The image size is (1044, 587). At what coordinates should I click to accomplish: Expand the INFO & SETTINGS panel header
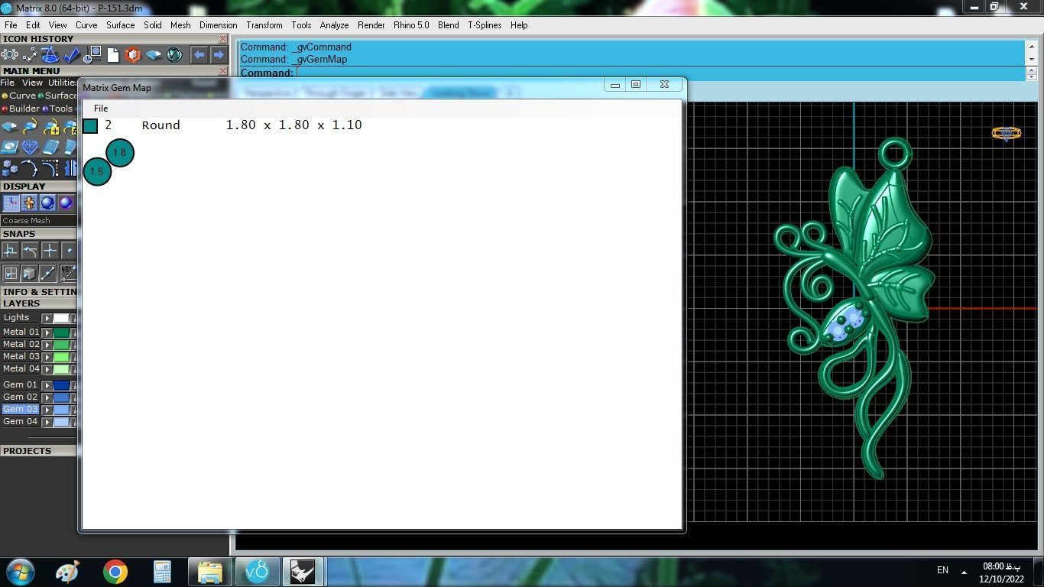(38, 292)
